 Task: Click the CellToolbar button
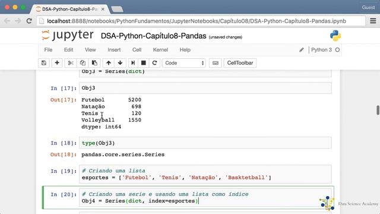coord(240,63)
